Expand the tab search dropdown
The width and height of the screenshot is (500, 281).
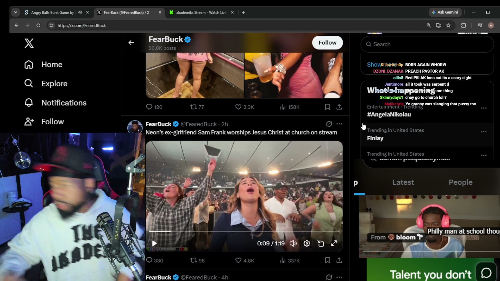(16, 12)
